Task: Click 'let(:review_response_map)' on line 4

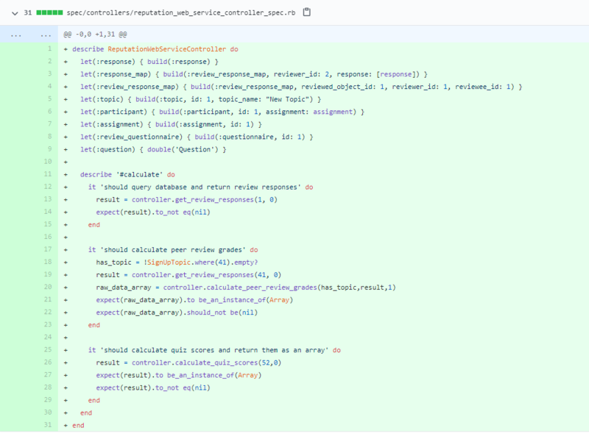Action: tap(130, 87)
